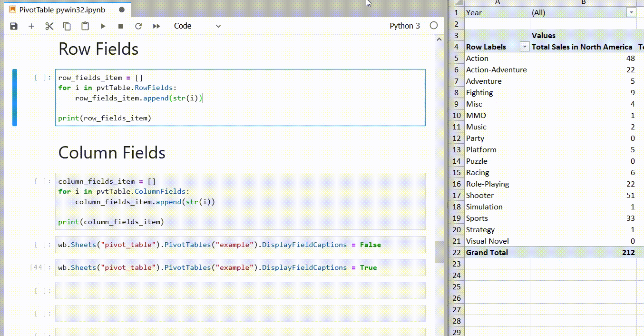Click the Python 3 kernel name
This screenshot has width=644, height=336.
[404, 26]
